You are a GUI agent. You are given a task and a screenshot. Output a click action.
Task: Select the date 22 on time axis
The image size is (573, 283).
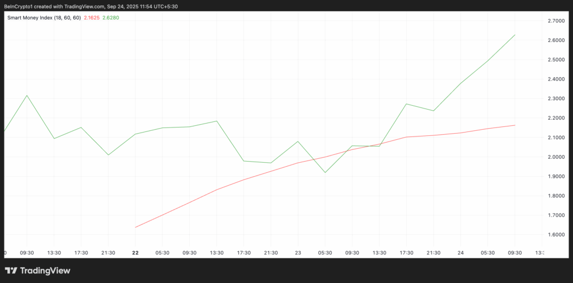[x=135, y=253]
